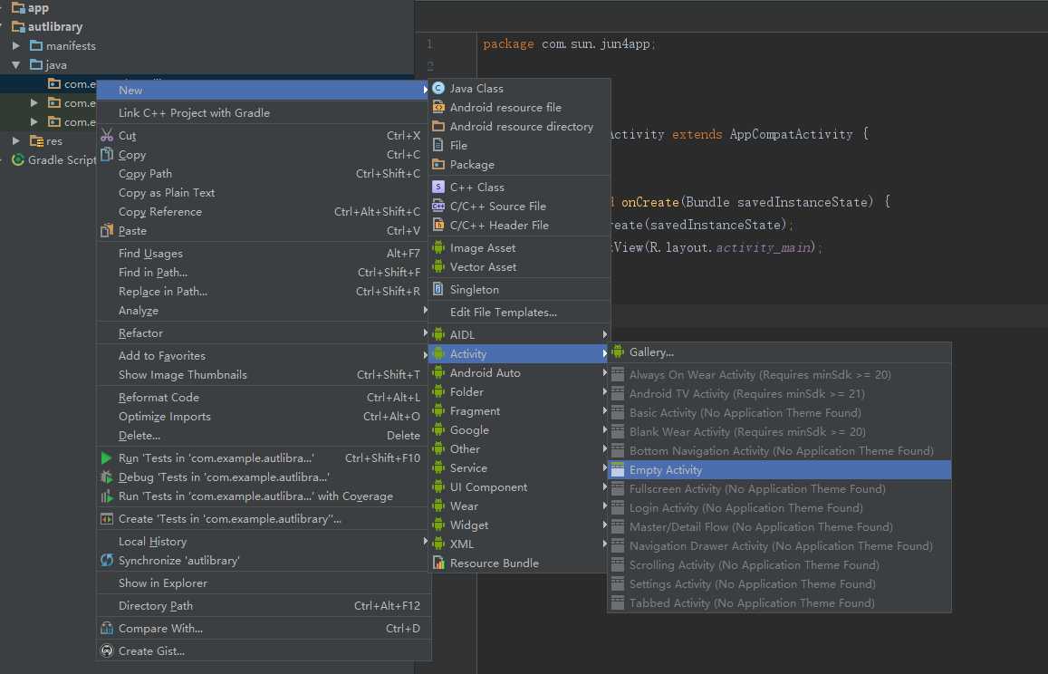Select Show in Explorer

(264, 583)
